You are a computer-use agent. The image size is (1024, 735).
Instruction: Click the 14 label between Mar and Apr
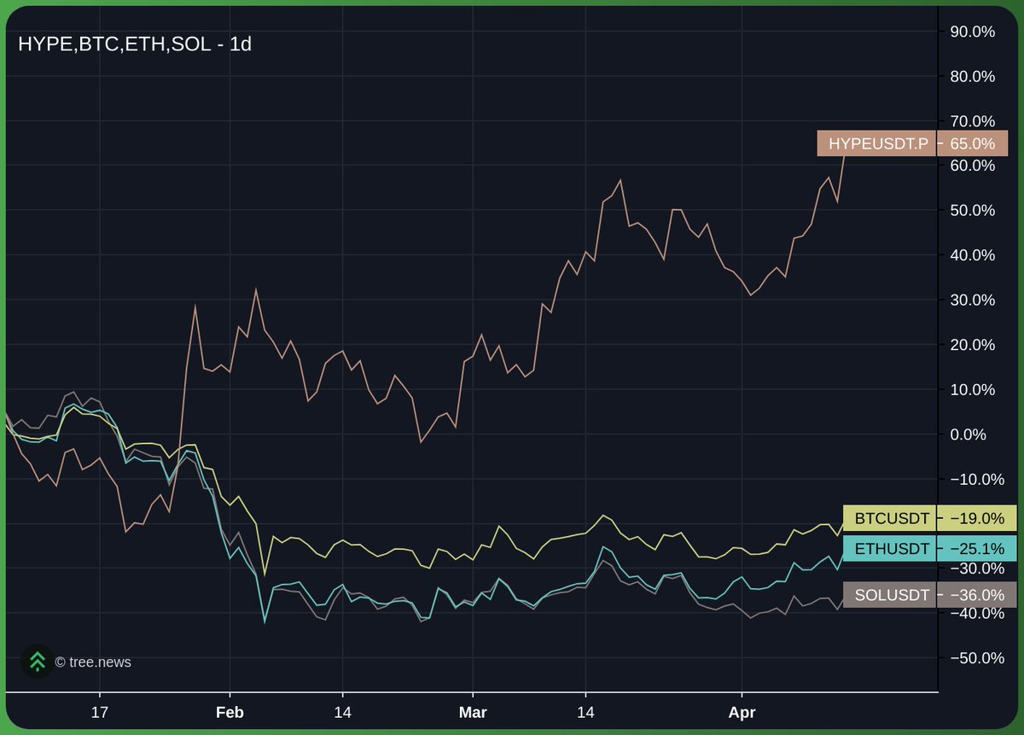585,712
